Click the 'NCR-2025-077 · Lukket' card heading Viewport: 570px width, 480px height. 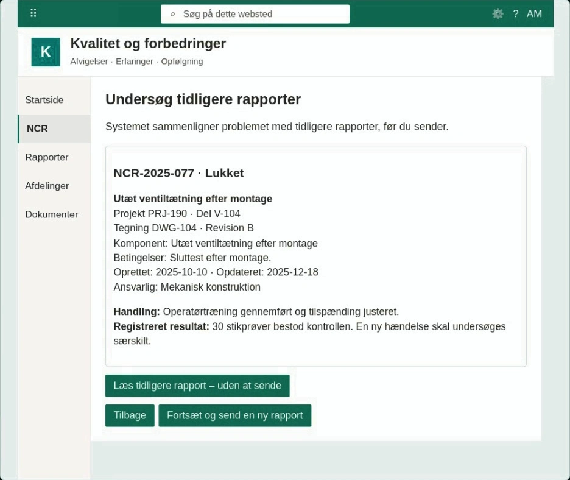[178, 173]
